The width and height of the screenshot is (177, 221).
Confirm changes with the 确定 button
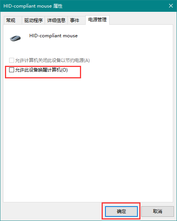pos(121,211)
